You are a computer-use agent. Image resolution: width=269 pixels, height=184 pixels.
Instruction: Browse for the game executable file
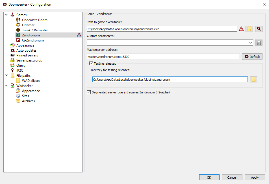[249, 29]
